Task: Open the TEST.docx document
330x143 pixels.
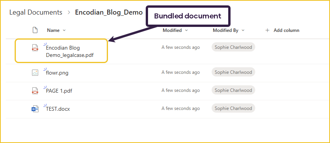Action: pos(58,109)
